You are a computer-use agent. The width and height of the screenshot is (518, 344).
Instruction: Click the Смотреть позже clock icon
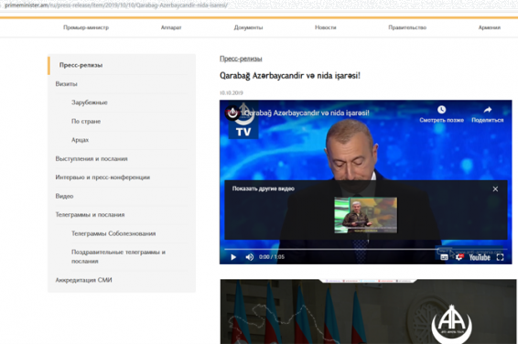pyautogui.click(x=441, y=110)
